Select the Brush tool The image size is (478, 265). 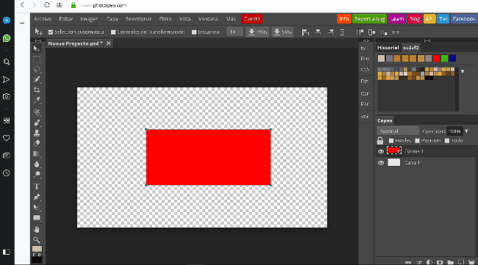[x=37, y=123]
